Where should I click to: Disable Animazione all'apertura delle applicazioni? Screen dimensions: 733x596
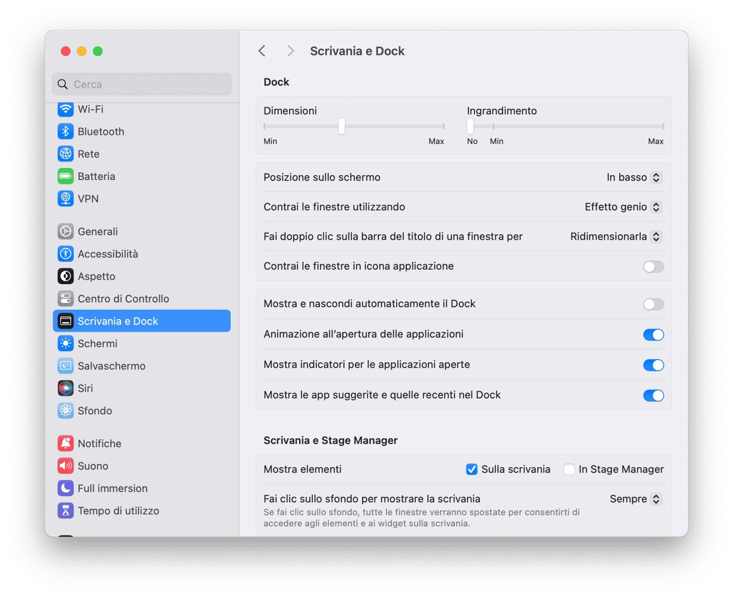[x=653, y=335]
